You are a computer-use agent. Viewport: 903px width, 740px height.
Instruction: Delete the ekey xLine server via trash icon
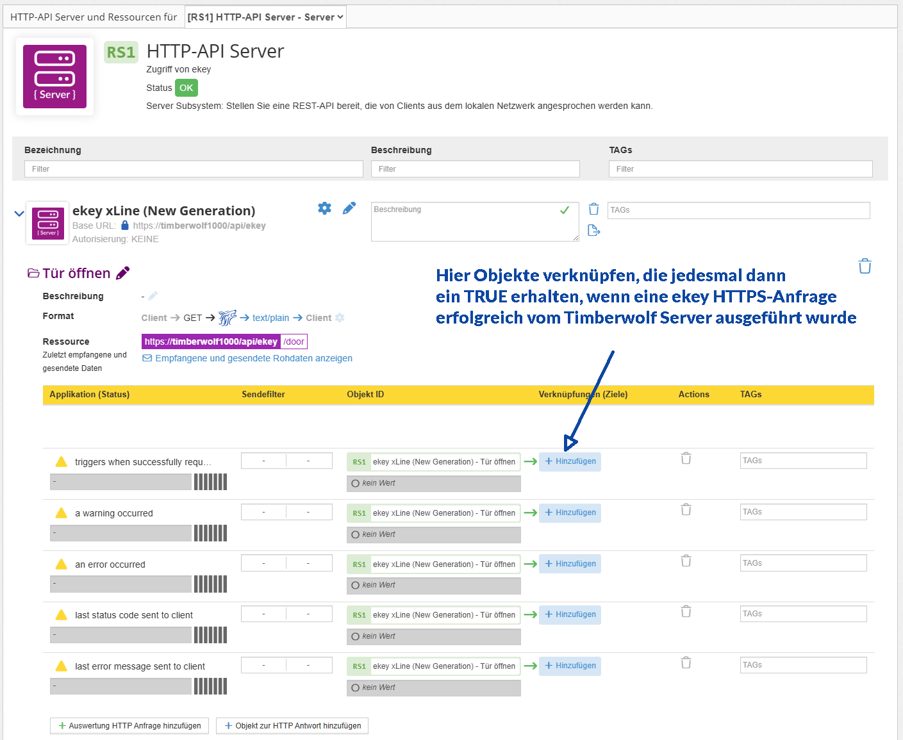(x=593, y=209)
